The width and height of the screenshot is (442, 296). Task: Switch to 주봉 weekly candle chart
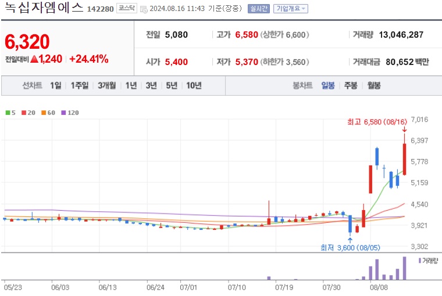(x=351, y=85)
